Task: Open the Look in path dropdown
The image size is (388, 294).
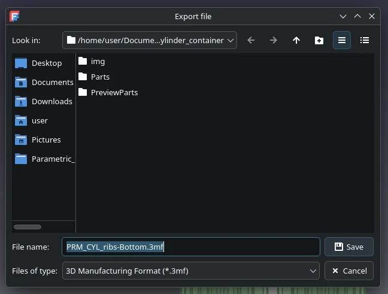Action: [x=150, y=40]
